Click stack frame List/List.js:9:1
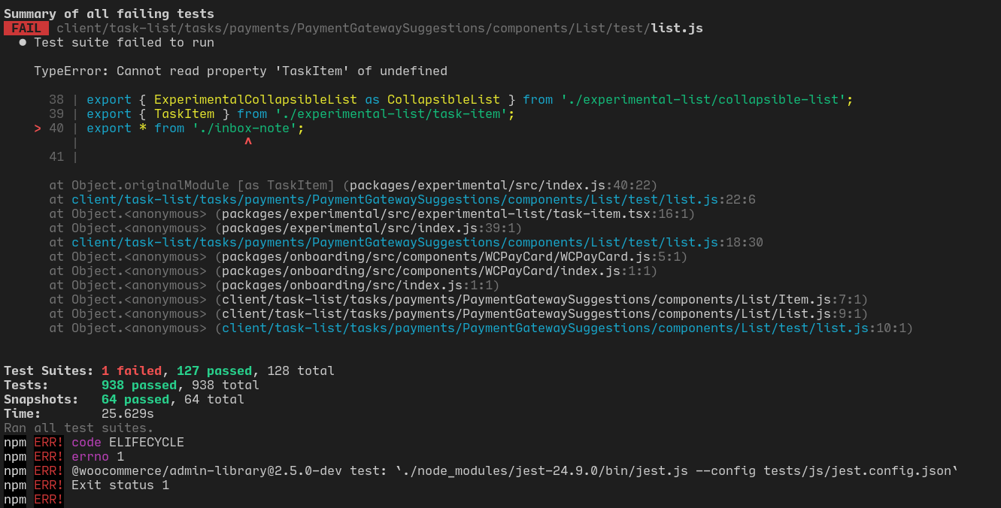Viewport: 1001px width, 508px height. pyautogui.click(x=459, y=313)
